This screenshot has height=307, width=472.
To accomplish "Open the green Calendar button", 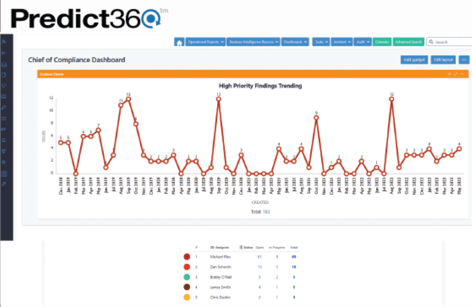I will click(x=382, y=42).
